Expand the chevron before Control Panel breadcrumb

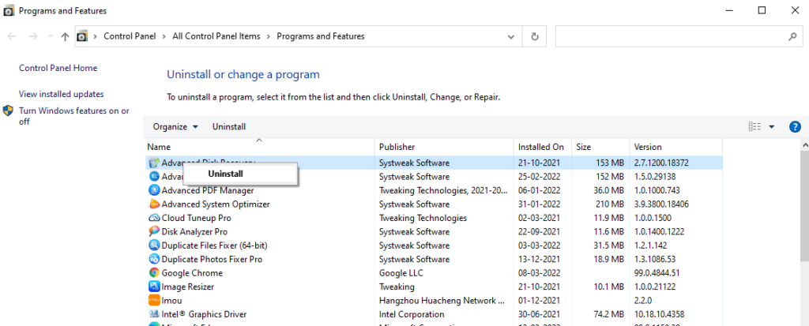coord(96,36)
